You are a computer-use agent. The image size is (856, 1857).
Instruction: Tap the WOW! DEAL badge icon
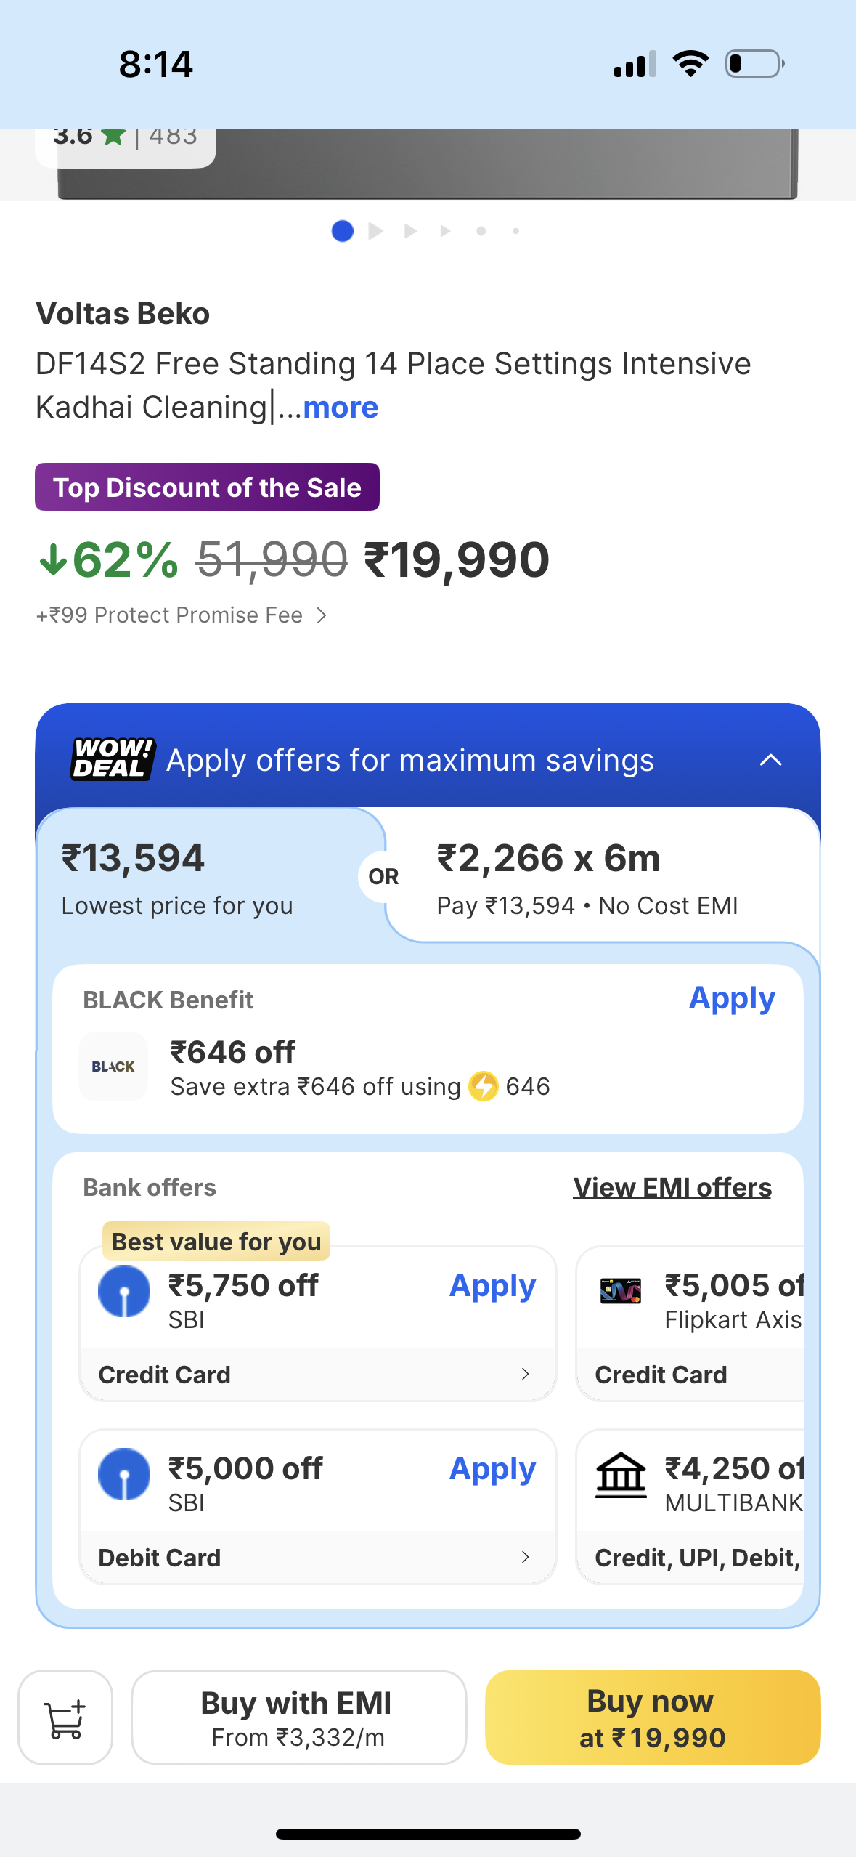click(113, 758)
